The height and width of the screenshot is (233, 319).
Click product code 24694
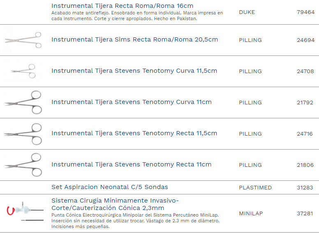click(x=305, y=40)
